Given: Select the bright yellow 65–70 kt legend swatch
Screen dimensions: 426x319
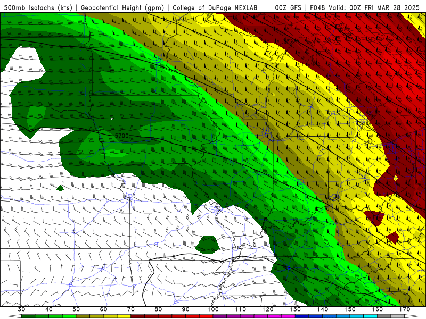Looking at the screenshot, I should pyautogui.click(x=124, y=316).
